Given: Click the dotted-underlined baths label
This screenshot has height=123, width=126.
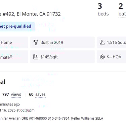Looking at the screenshot, I should click(122, 14).
